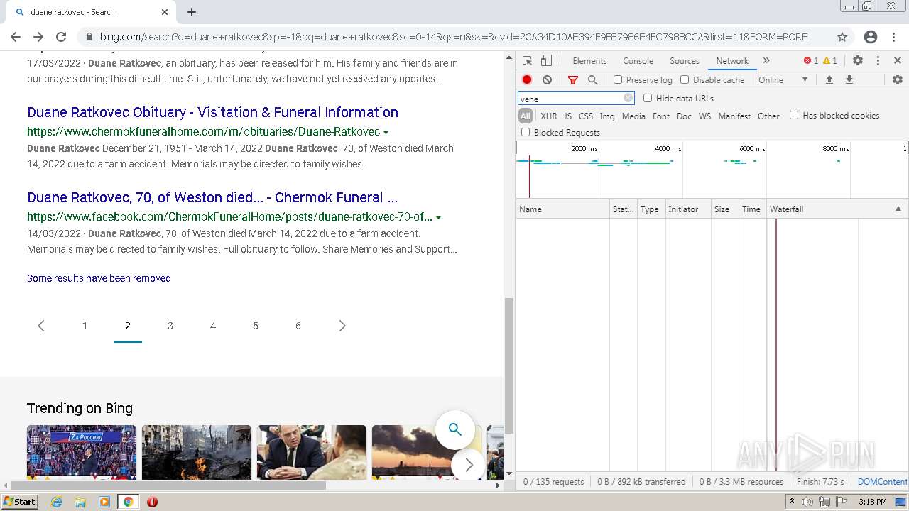Open DevTools main settings gear

click(858, 61)
